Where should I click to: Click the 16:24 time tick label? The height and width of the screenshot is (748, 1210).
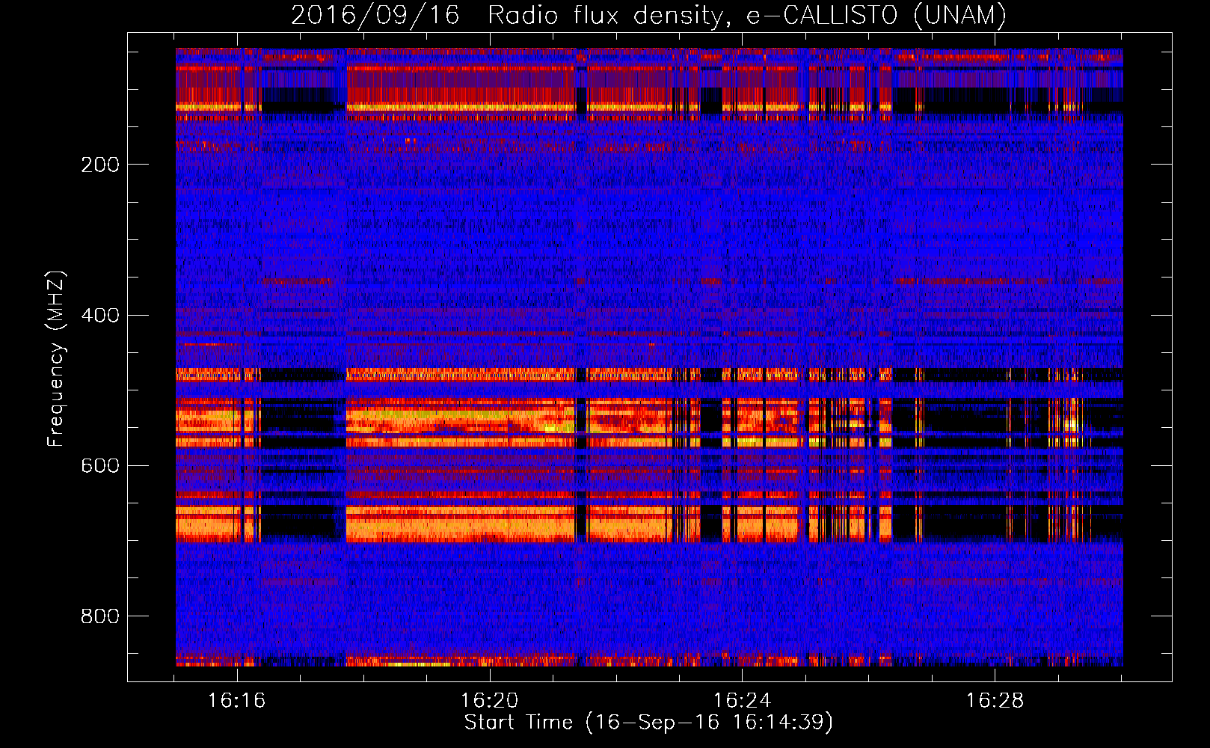742,701
